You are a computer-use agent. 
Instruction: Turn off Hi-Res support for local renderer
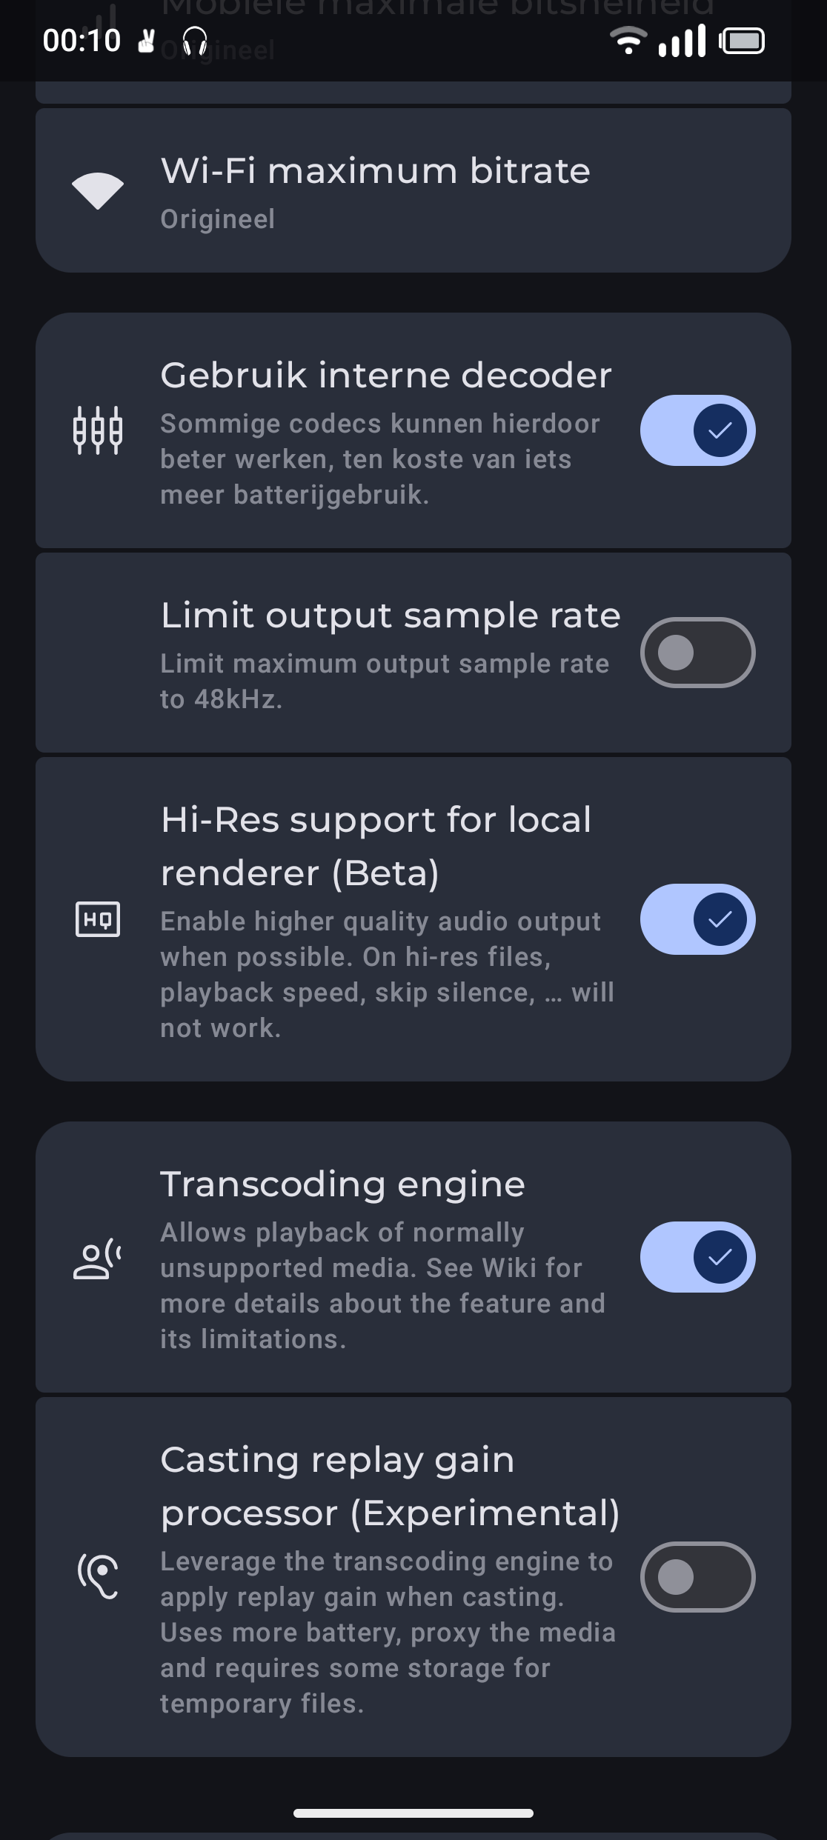[x=697, y=919]
